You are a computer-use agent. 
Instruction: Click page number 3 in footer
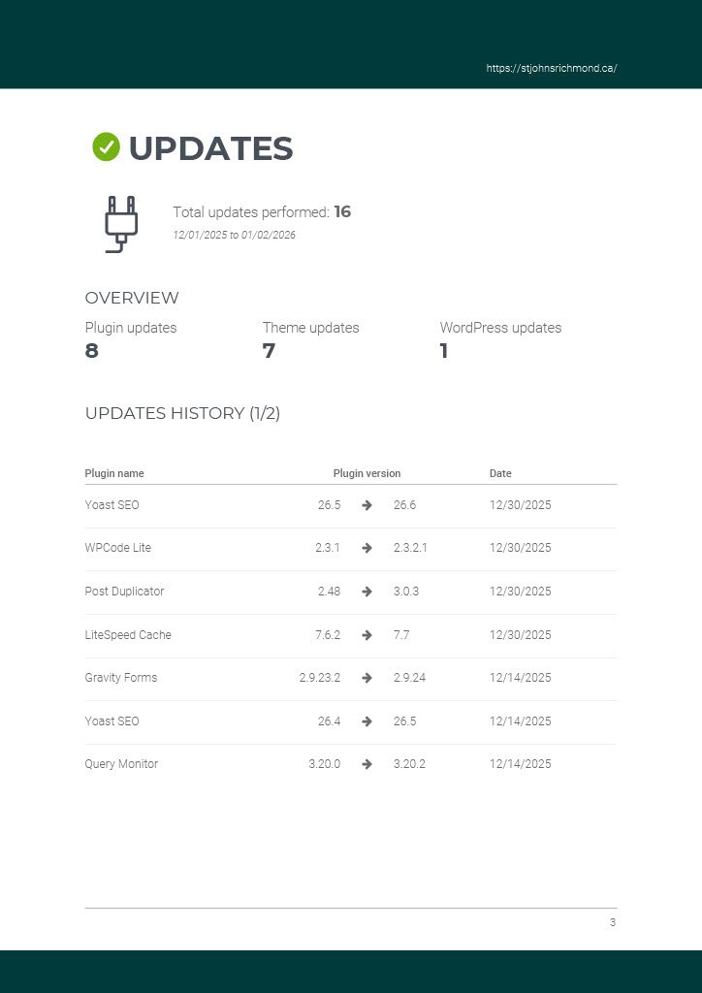click(x=613, y=922)
